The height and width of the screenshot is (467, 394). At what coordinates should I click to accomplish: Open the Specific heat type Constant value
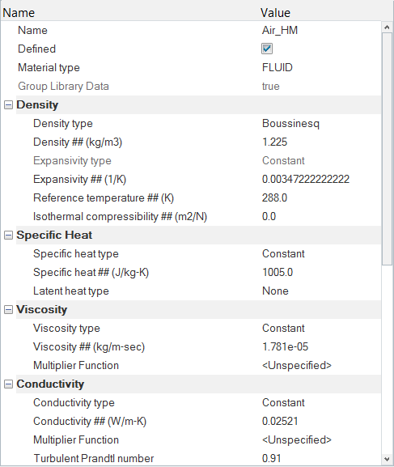tap(283, 254)
